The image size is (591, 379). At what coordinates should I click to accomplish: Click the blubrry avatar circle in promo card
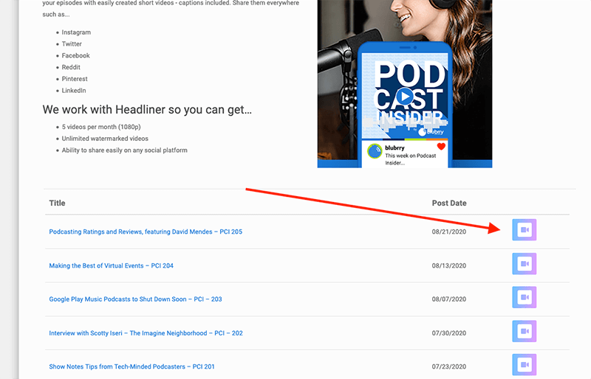[x=375, y=151]
